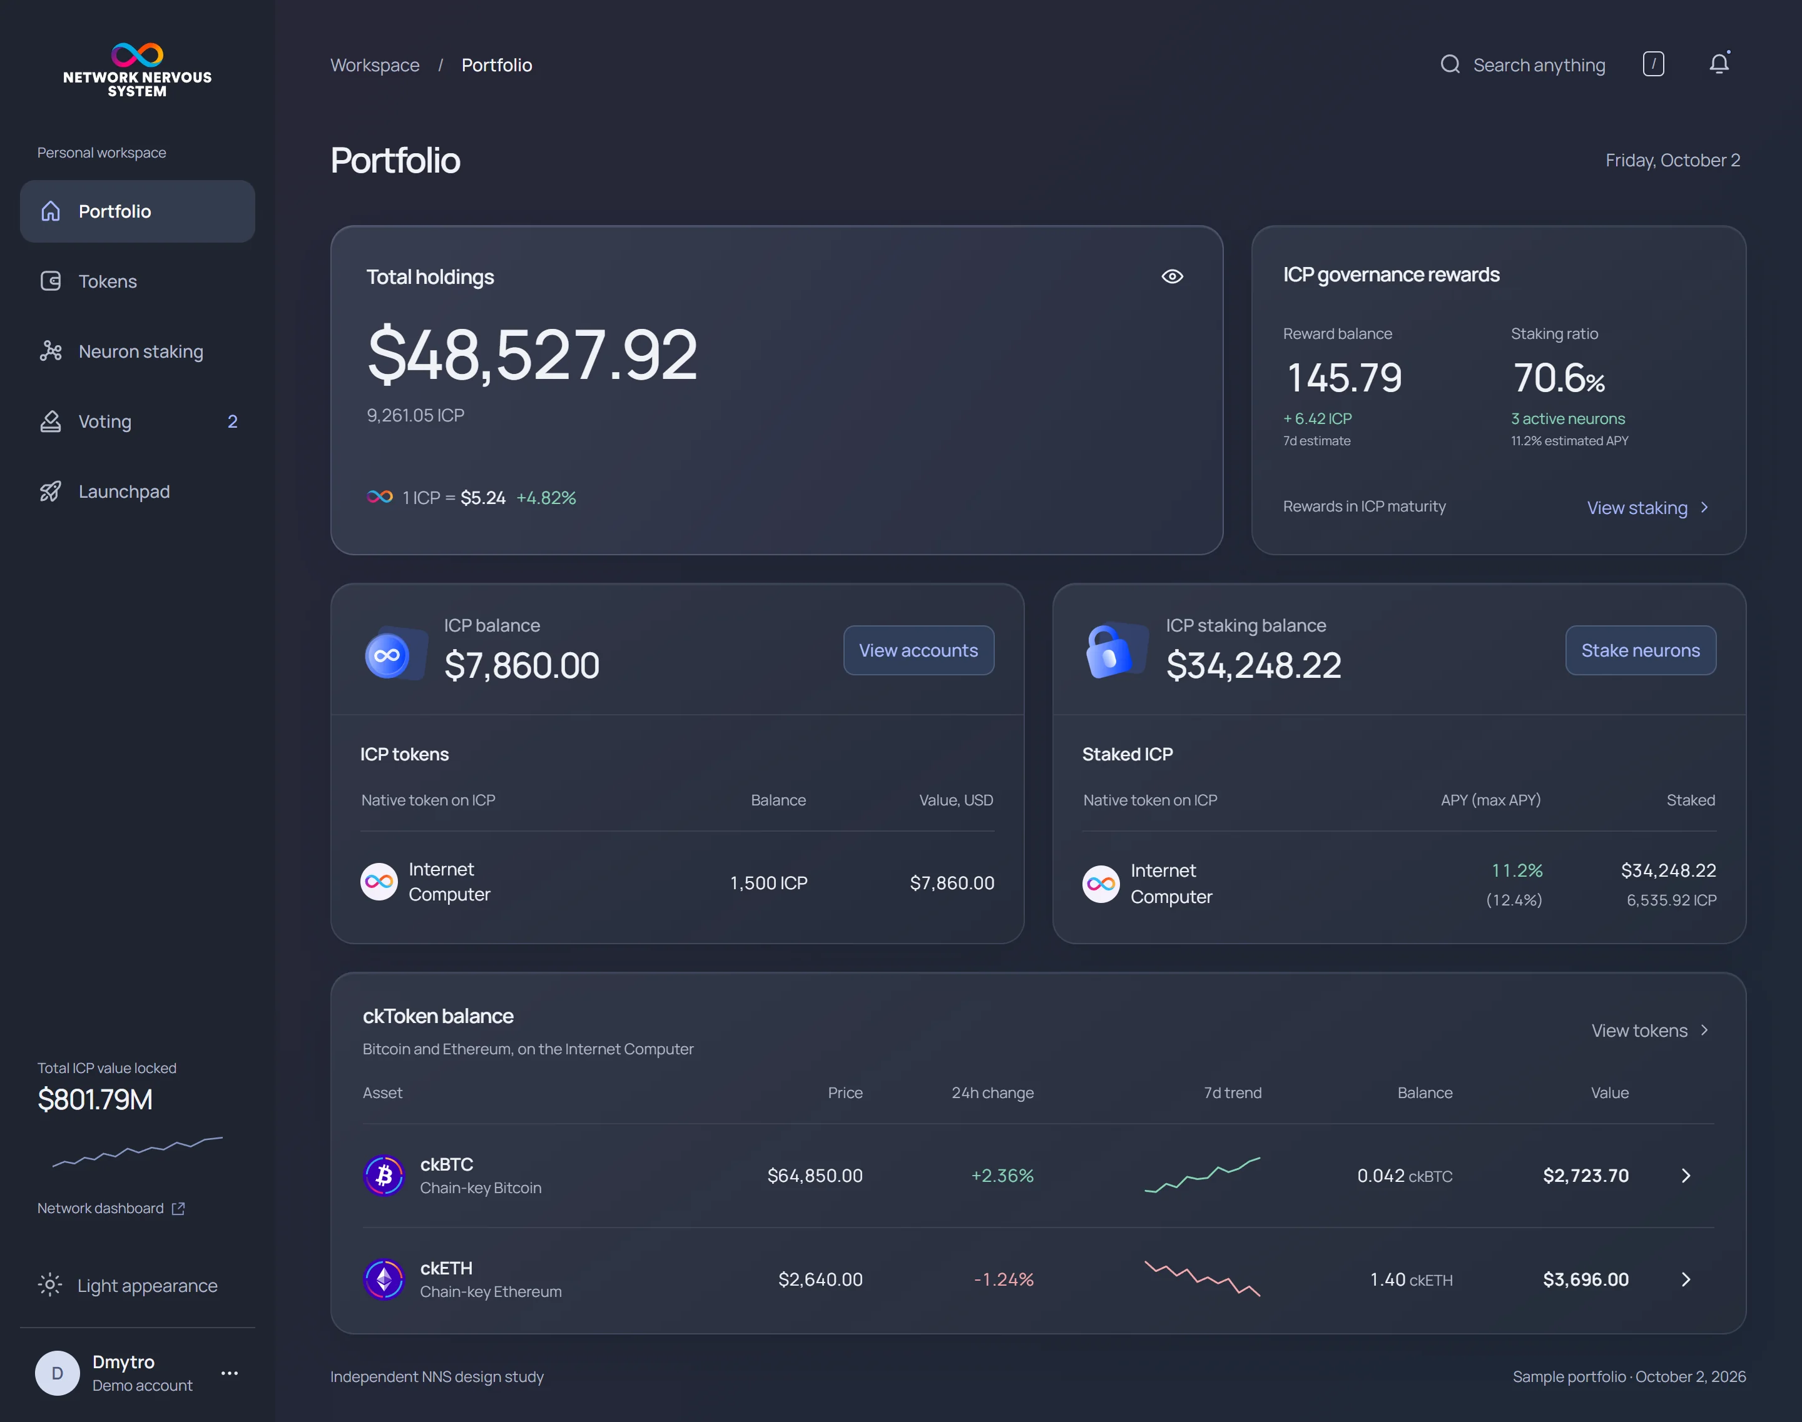Click the Voting ballot icon
This screenshot has width=1802, height=1422.
[x=51, y=421]
